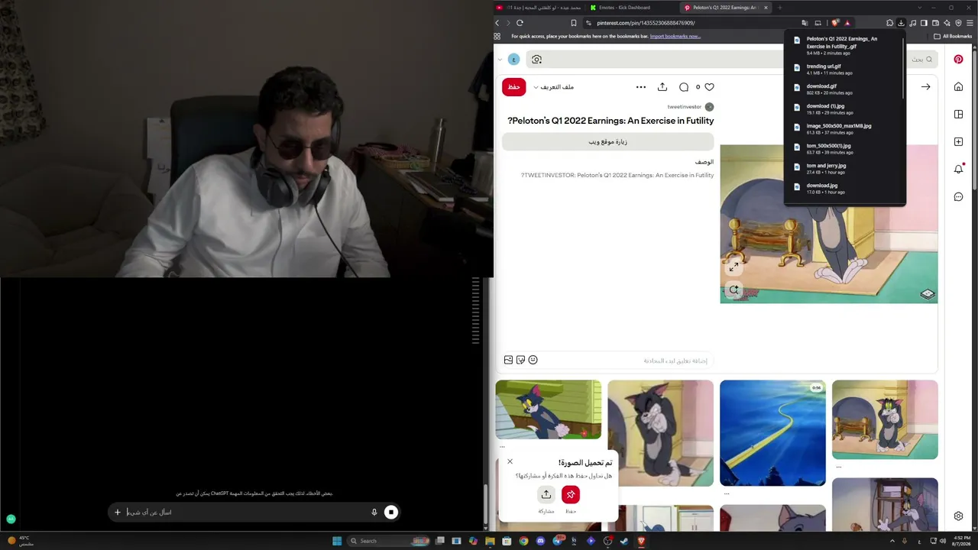The height and width of the screenshot is (550, 978).
Task: Click the Brave Shields lion icon
Action: pos(835,23)
